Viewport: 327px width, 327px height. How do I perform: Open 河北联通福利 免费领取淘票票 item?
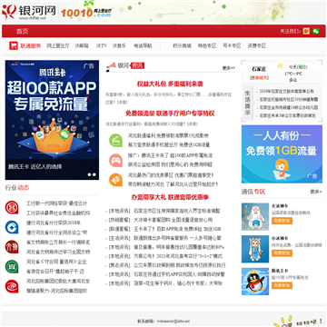click(168, 135)
